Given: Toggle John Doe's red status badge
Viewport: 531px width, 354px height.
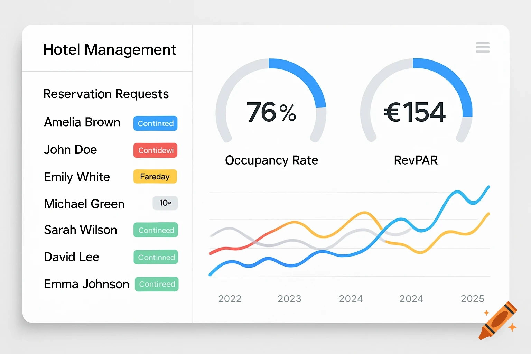Looking at the screenshot, I should coord(155,150).
